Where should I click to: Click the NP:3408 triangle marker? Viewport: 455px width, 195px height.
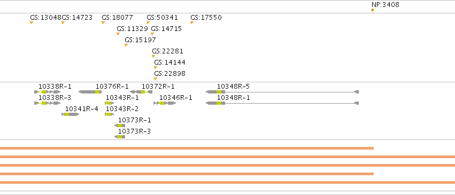point(373,10)
